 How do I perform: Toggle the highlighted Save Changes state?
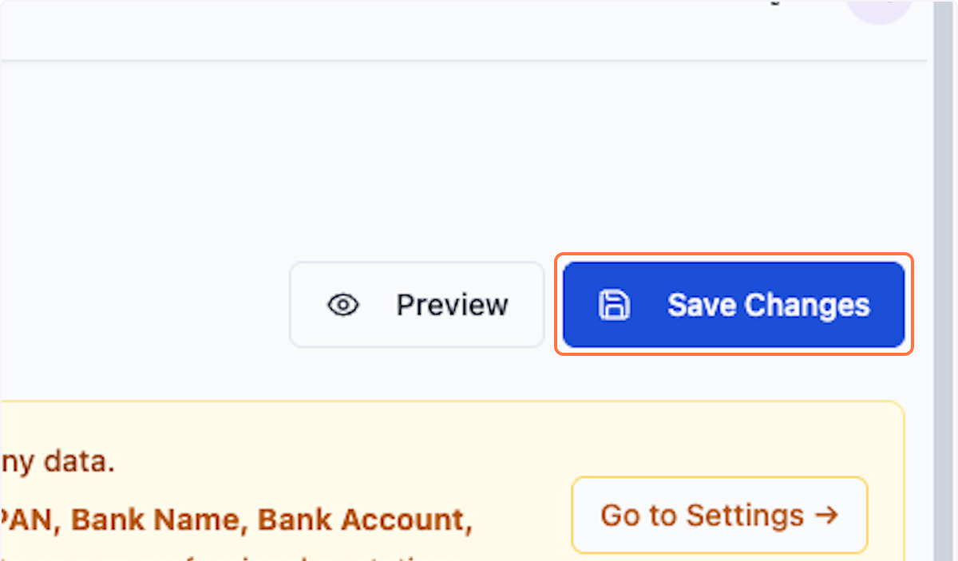tap(733, 304)
